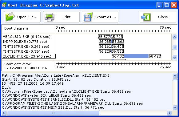This screenshot has height=117, width=179.
Task: Click the MSIMG32.DLL Start: 36.771 sec line
Action: [53, 107]
